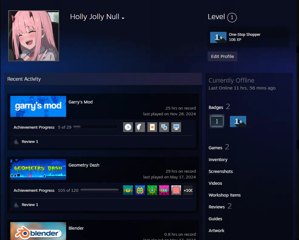
Task: Click the One-Stop Shopper badge title
Action: point(245,35)
